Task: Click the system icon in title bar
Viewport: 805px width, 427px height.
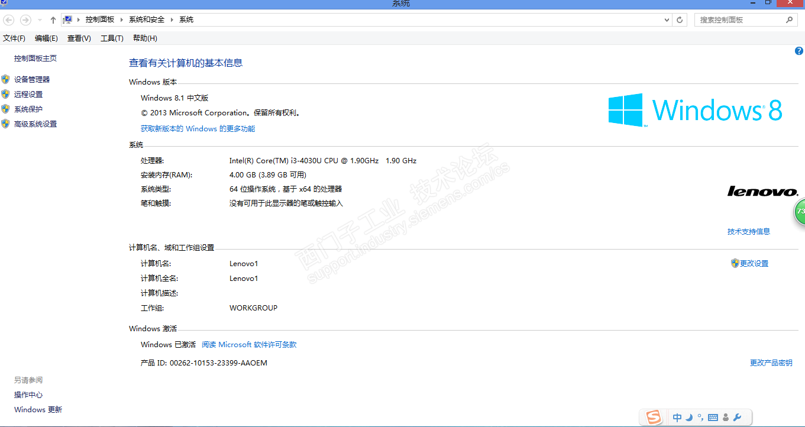Action: coord(4,3)
